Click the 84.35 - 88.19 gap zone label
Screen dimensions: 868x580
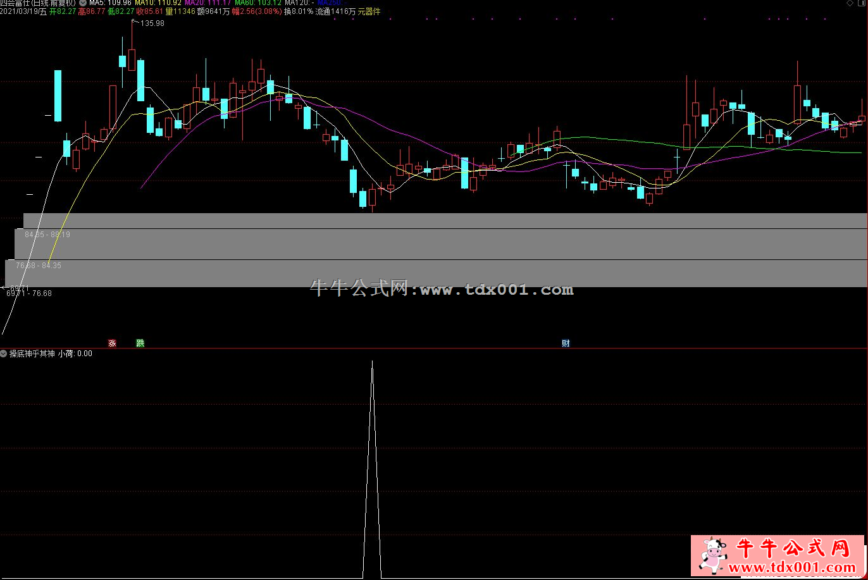coord(47,235)
